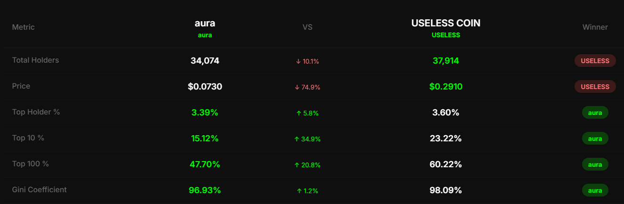Click the USELESS winner badge for Total Holders
Image resolution: width=624 pixels, height=204 pixels.
tap(595, 61)
